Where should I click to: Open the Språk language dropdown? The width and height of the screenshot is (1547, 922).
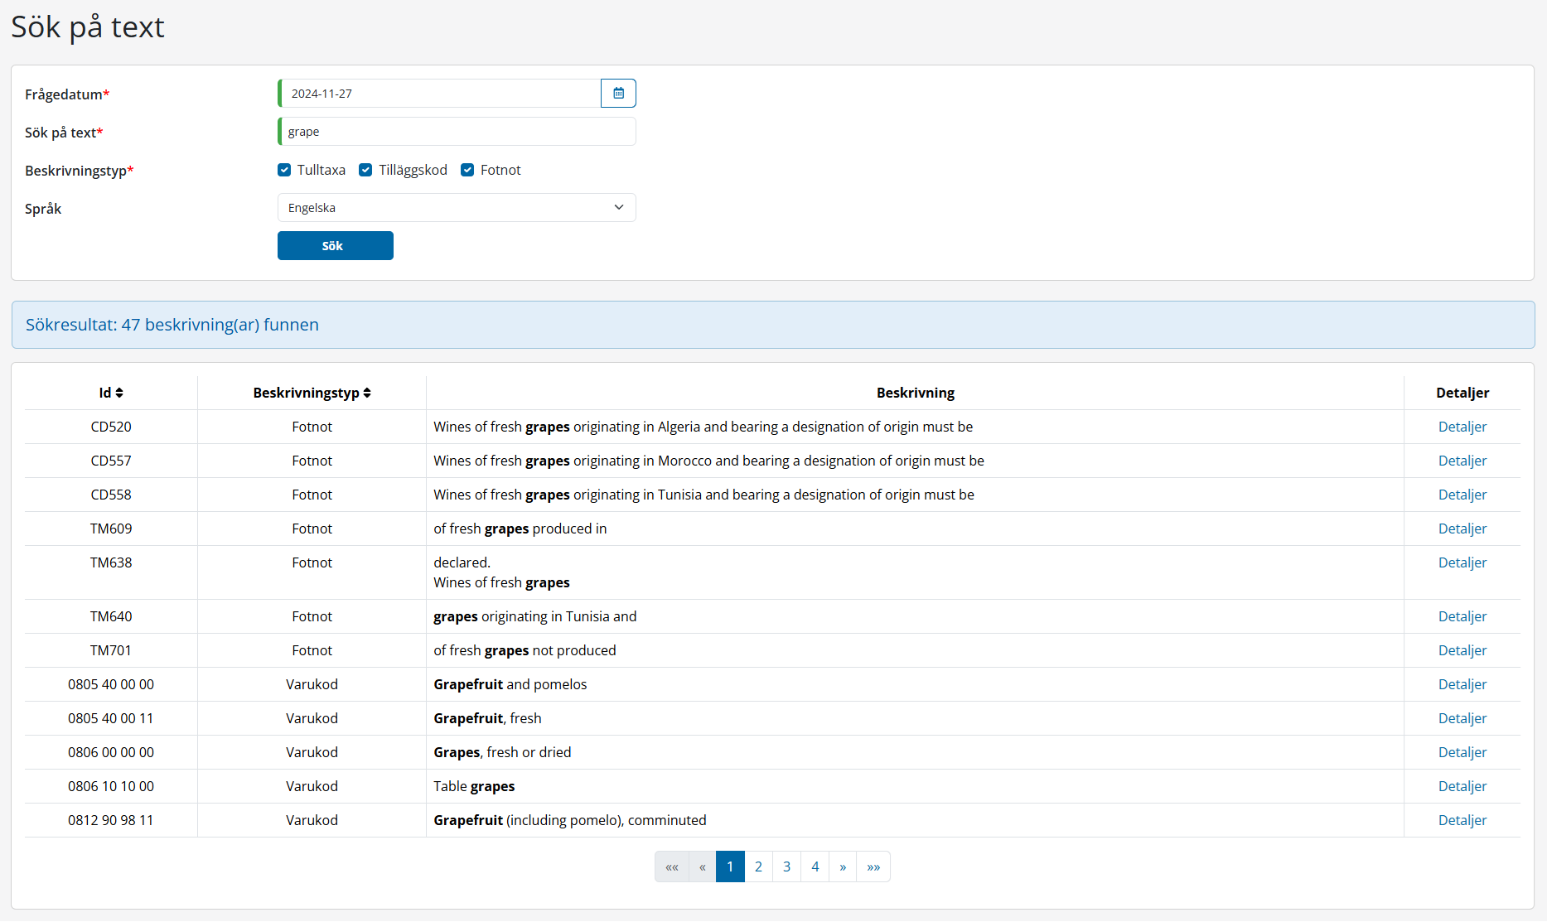(457, 208)
